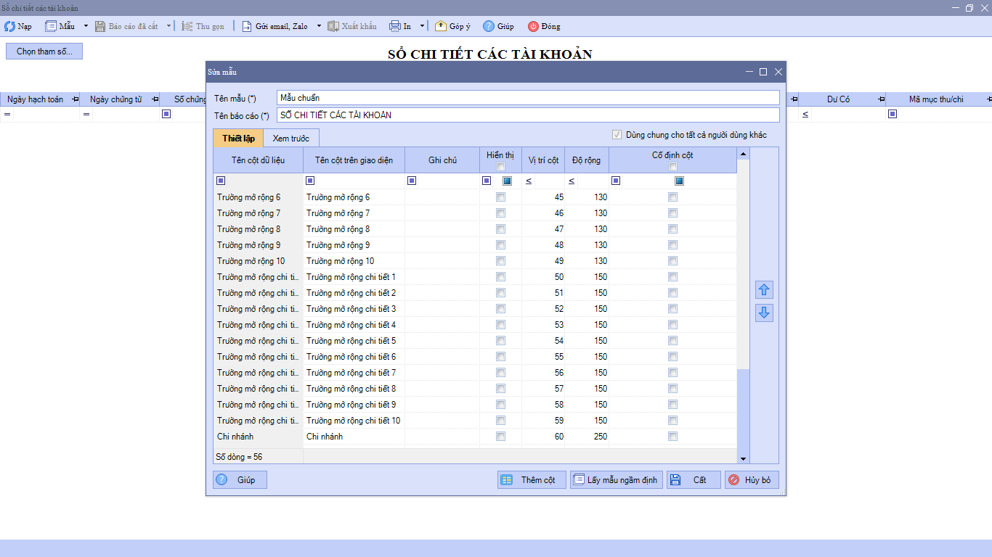Click filter icon under Mã mục thu/chi
992x557 pixels.
coord(893,114)
